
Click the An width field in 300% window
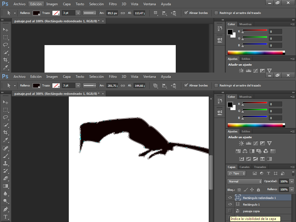tap(112, 86)
